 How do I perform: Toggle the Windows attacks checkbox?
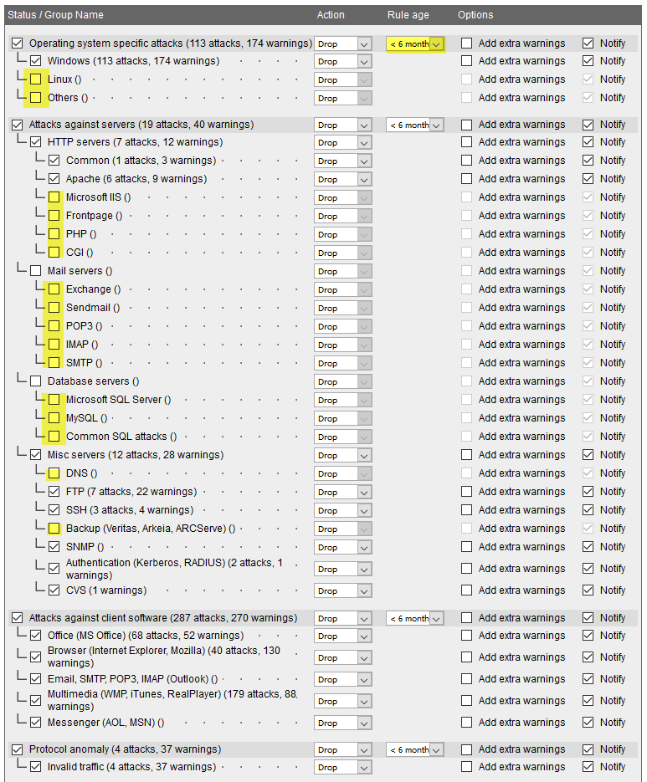35,61
